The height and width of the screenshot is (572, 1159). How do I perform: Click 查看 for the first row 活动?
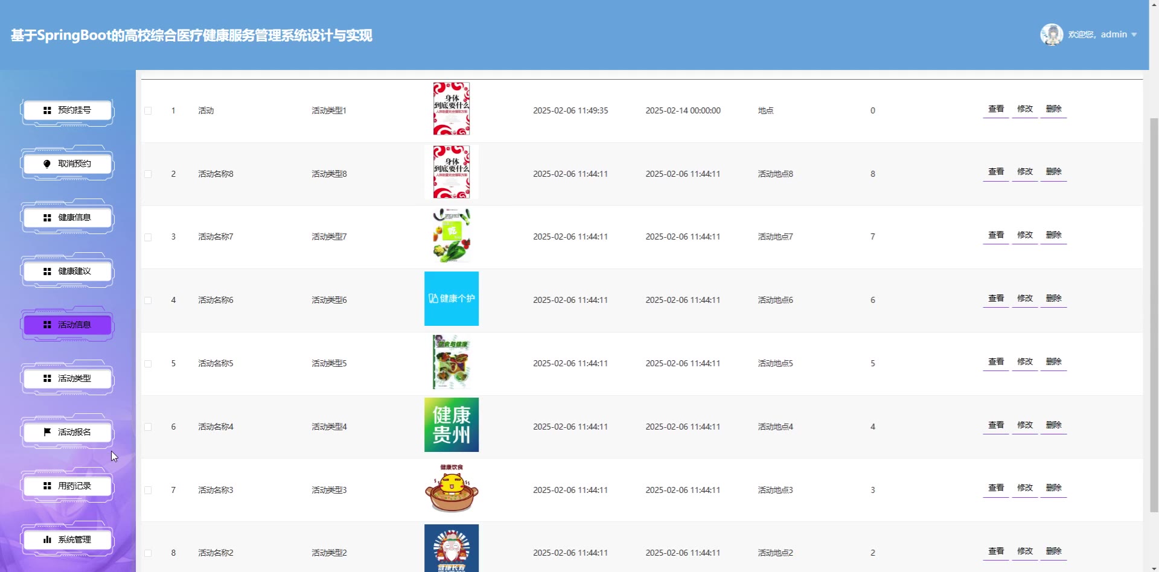tap(996, 109)
